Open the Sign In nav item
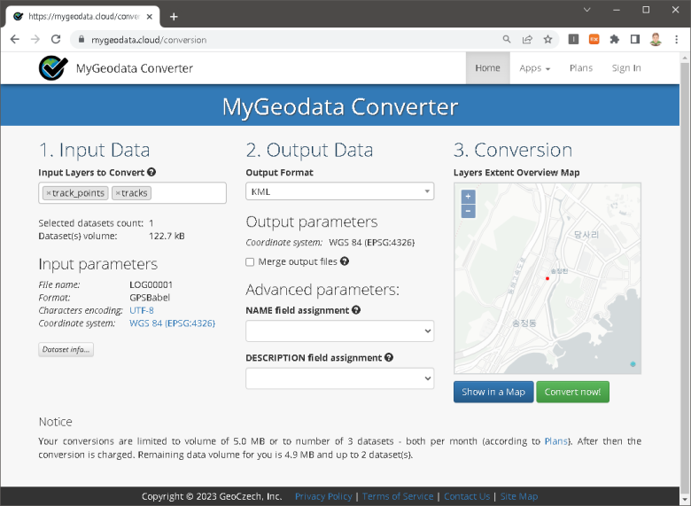691x506 pixels. (x=626, y=68)
